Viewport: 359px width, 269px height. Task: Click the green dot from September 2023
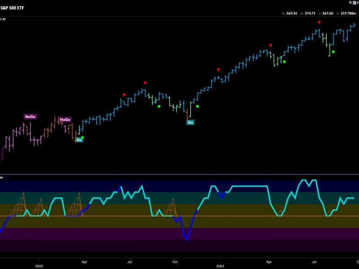[x=159, y=106]
